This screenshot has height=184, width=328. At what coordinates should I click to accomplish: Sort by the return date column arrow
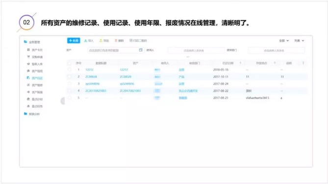[x=240, y=63]
